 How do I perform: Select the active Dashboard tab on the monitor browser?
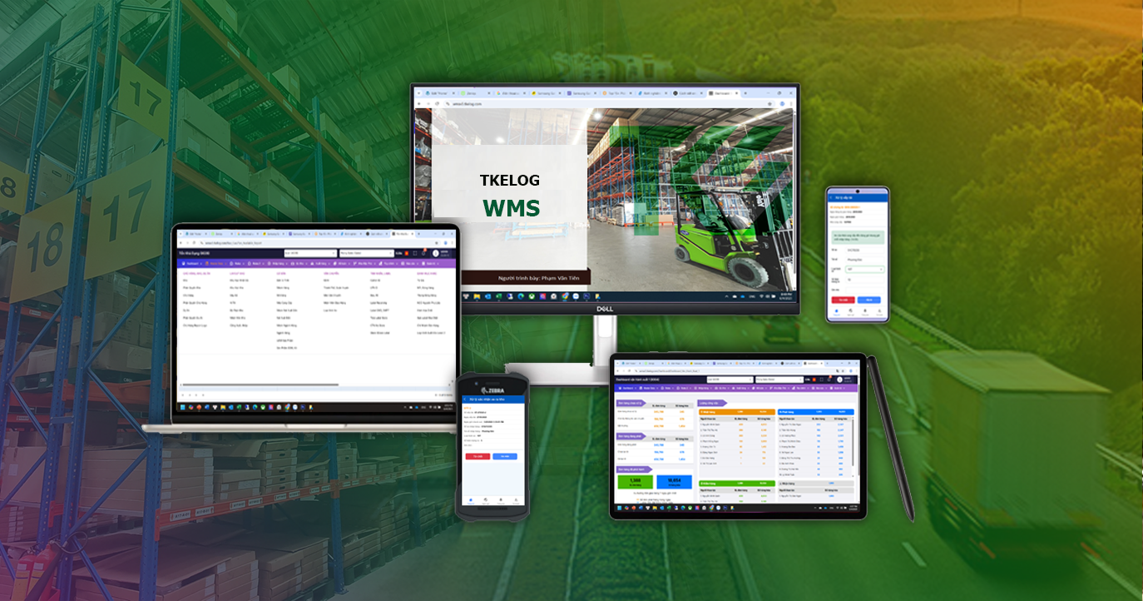coord(725,93)
